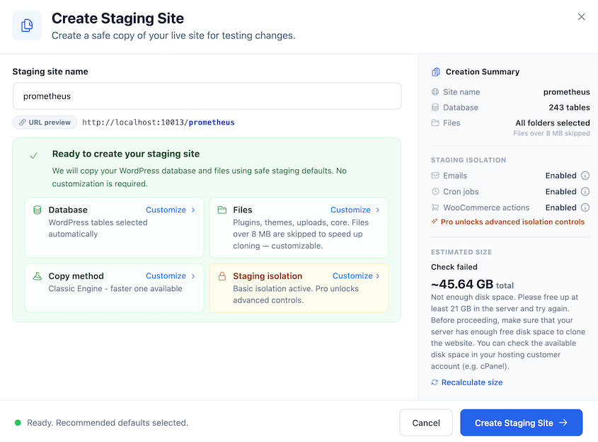Click the refresh icon beside Recalculate size
This screenshot has width=598, height=442.
pos(435,382)
